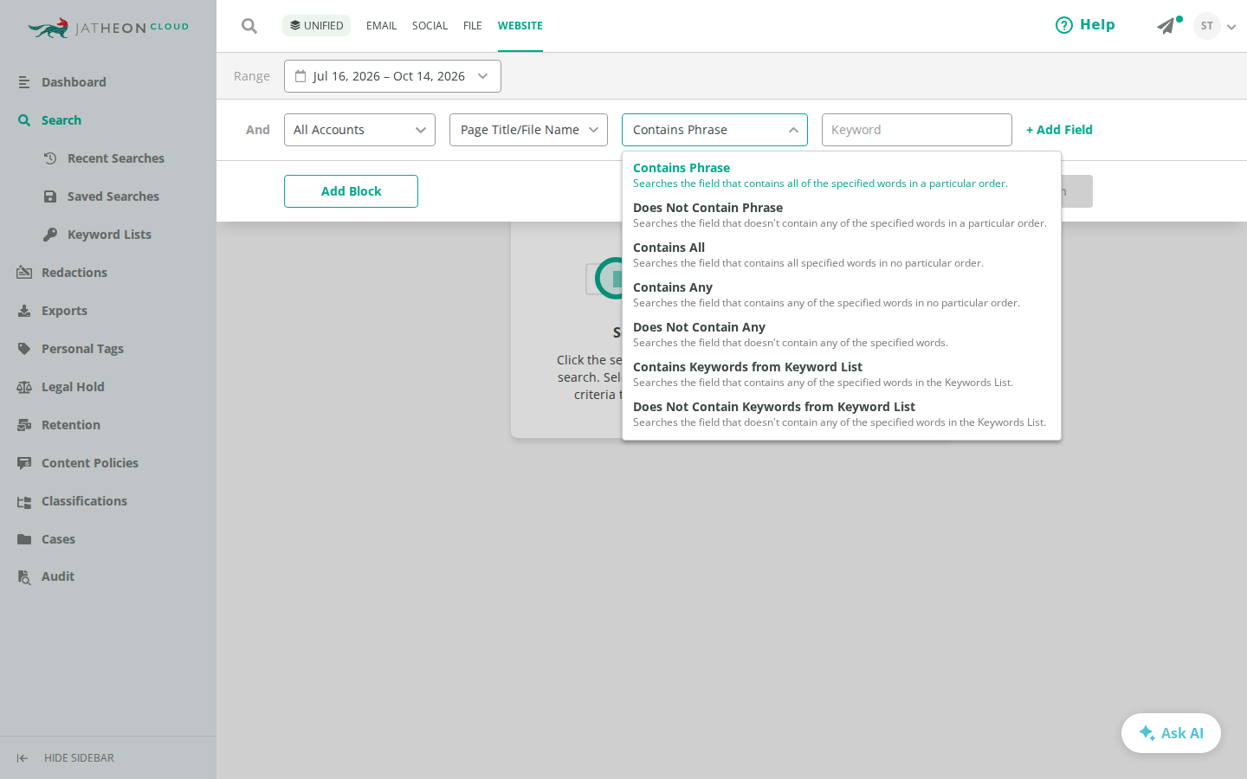This screenshot has width=1247, height=779.
Task: Click the Keyword Lists key icon
Action: click(x=50, y=235)
